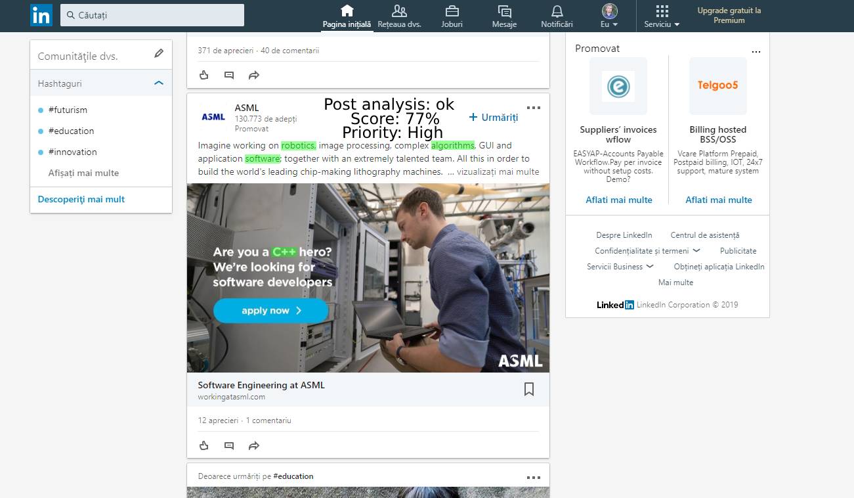Viewport: 854px width, 498px height.
Task: Click Mai multe footer link
Action: [x=676, y=283]
